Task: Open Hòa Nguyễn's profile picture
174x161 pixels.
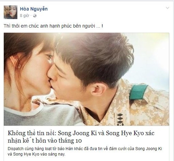Action: tap(11, 12)
